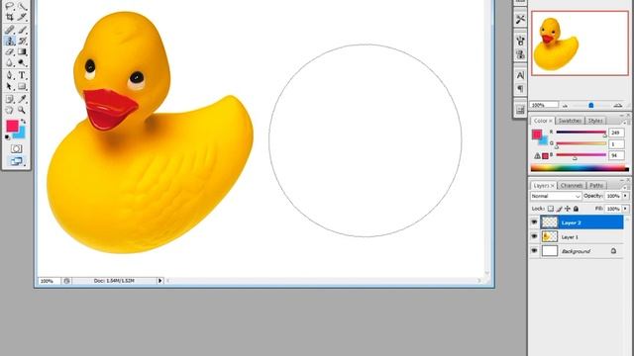This screenshot has width=634, height=356.
Task: Select the Hand tool
Action: click(x=10, y=110)
